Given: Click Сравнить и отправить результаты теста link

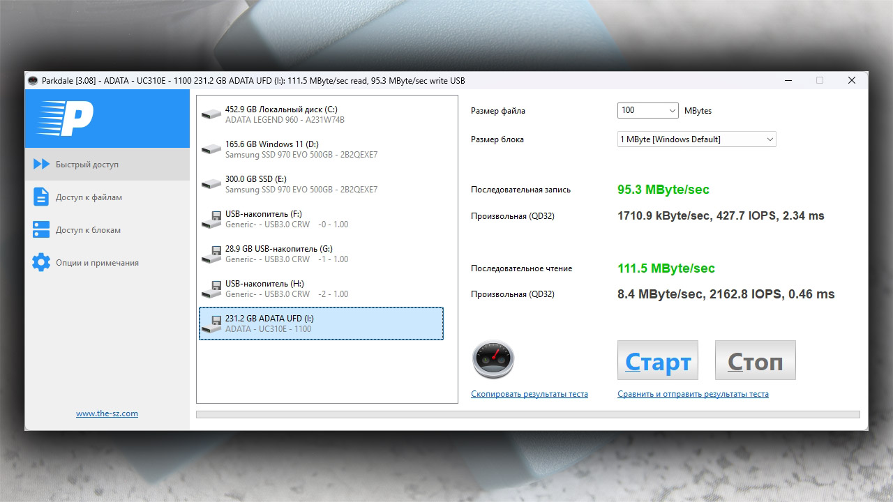Looking at the screenshot, I should 693,394.
